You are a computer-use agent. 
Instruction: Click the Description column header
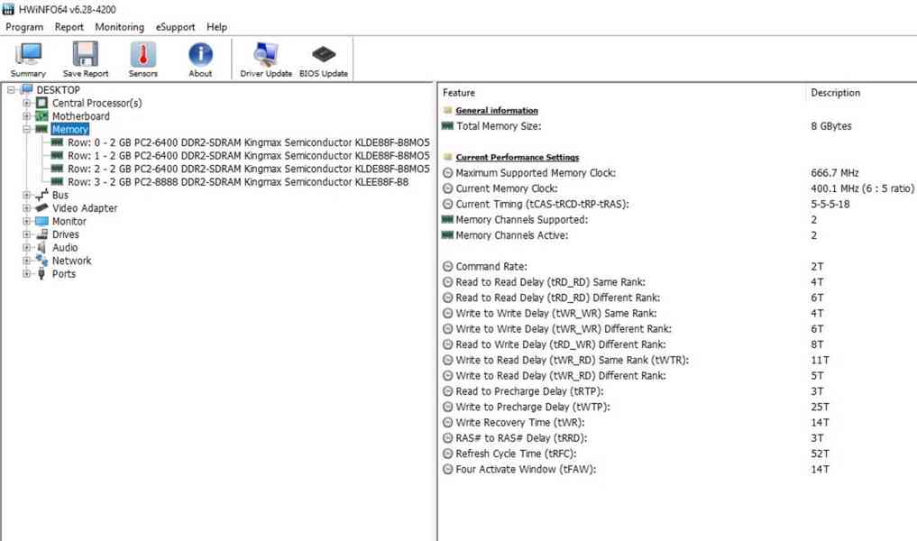pyautogui.click(x=836, y=92)
